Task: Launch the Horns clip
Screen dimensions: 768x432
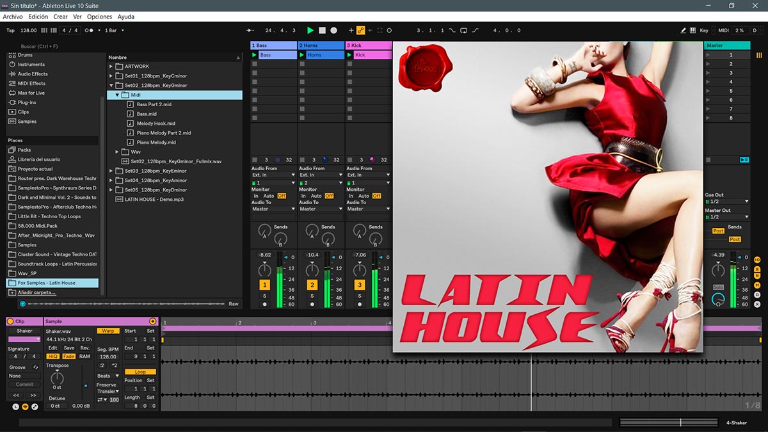Action: click(302, 55)
